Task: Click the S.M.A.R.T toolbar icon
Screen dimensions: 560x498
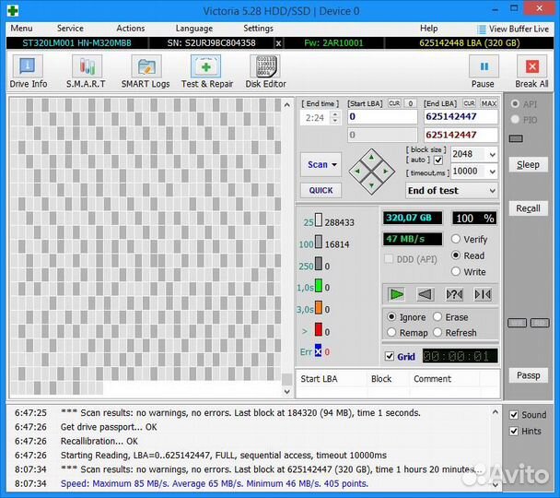Action: [x=85, y=72]
